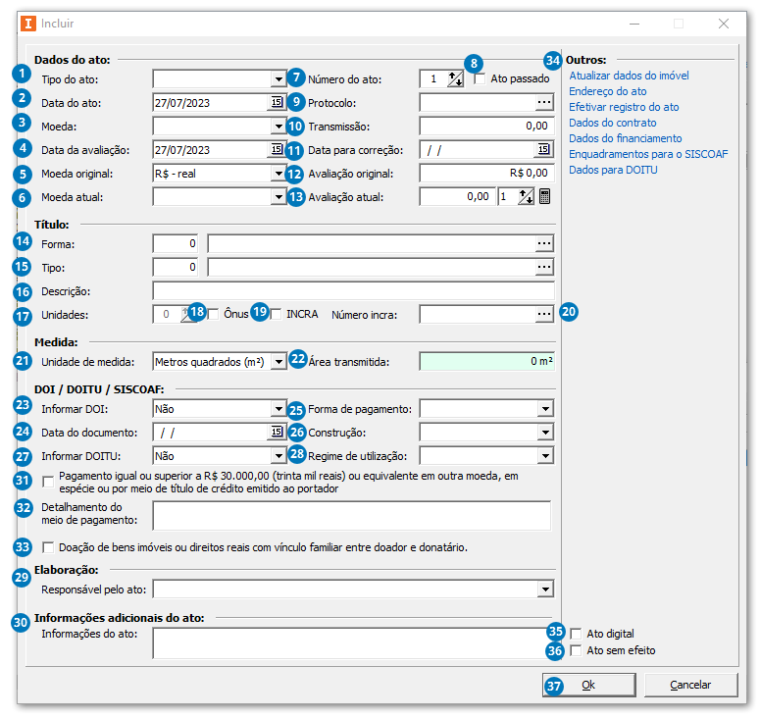The width and height of the screenshot is (760, 718).
Task: Open the Número incra ellipsis lookup
Action: (543, 314)
